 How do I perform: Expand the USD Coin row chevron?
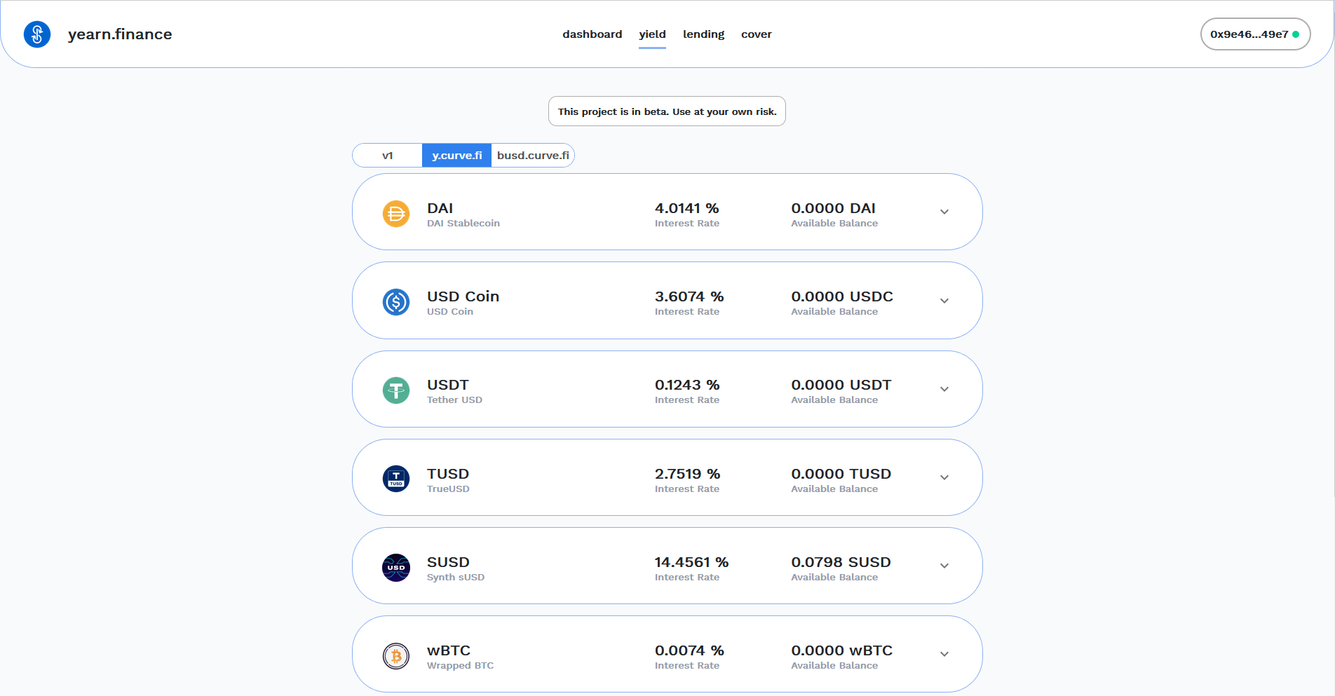[944, 301]
